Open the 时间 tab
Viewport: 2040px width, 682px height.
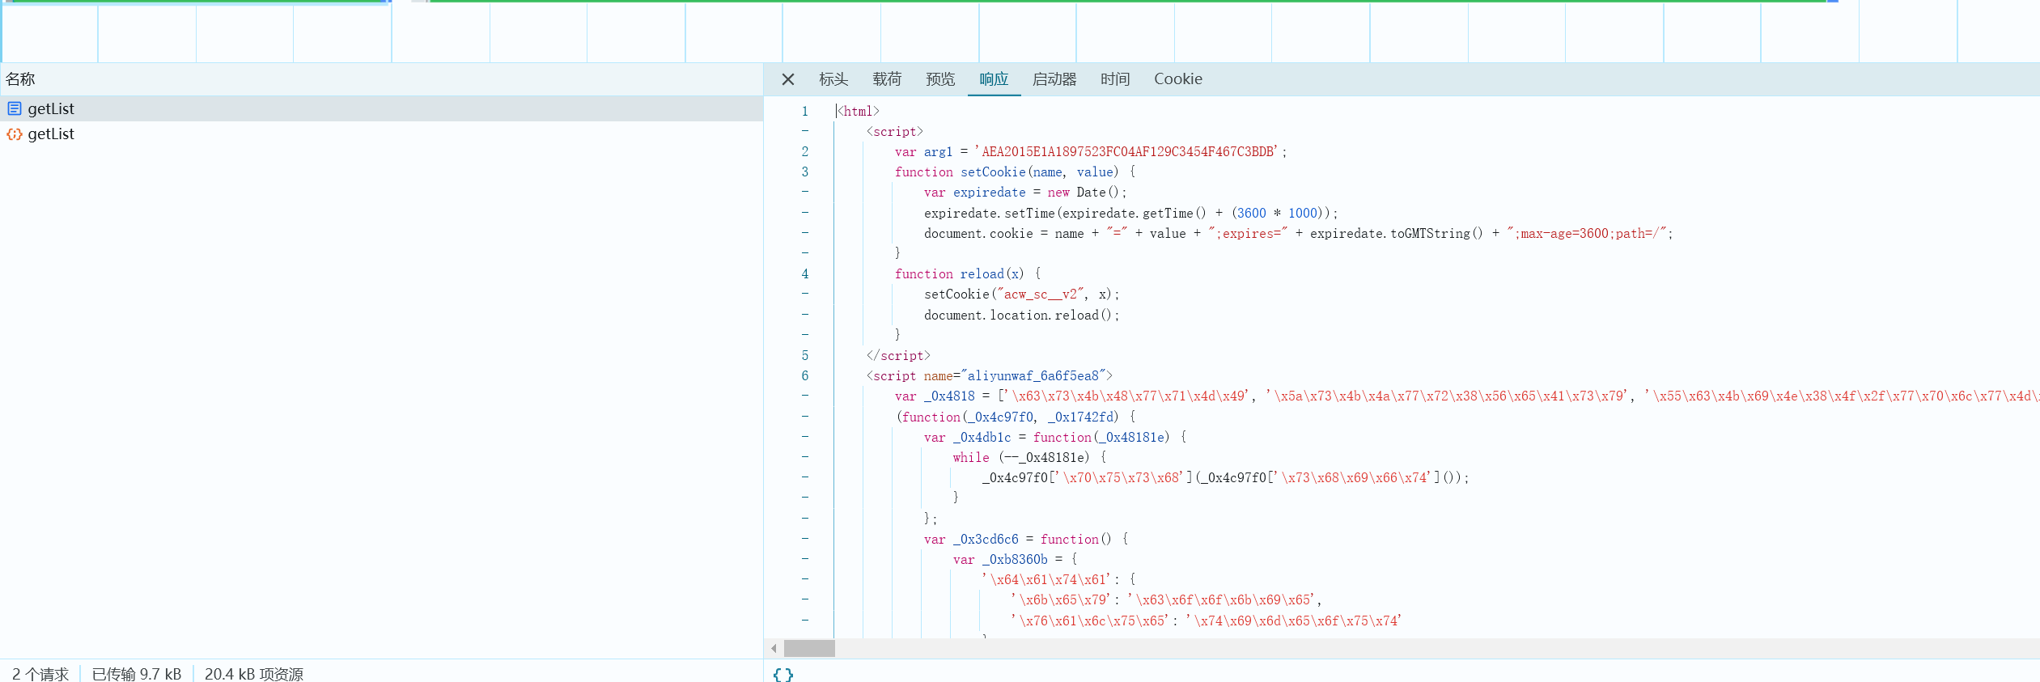pyautogui.click(x=1114, y=79)
